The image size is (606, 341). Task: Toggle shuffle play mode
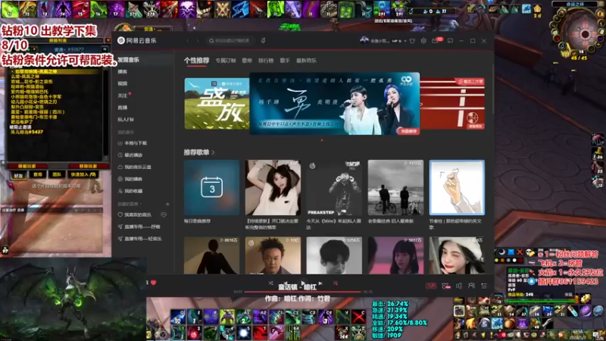[270, 283]
